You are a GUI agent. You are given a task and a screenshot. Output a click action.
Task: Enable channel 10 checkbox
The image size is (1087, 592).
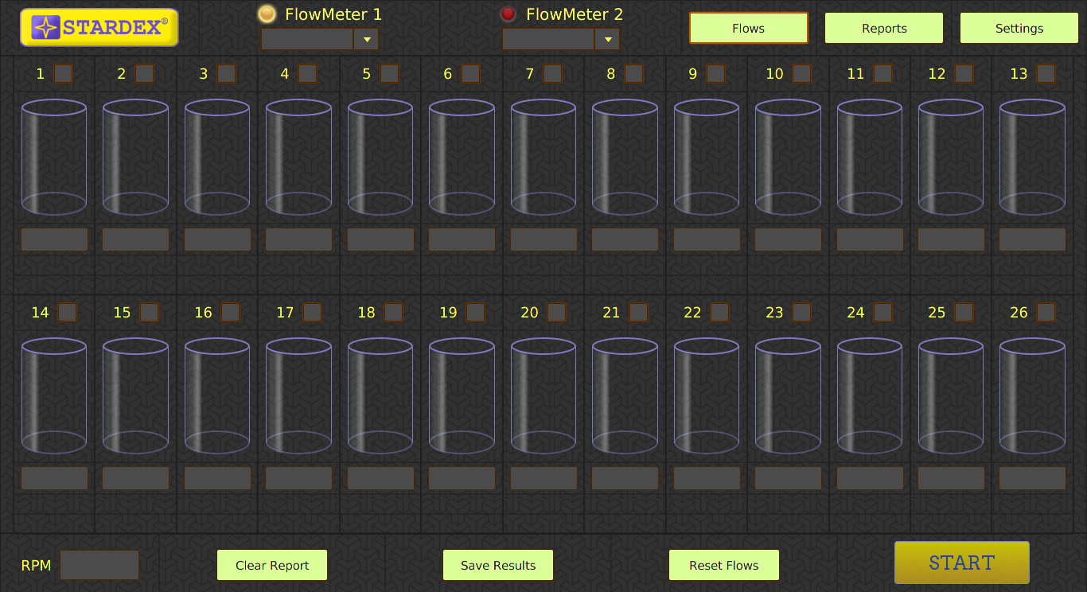tap(801, 73)
